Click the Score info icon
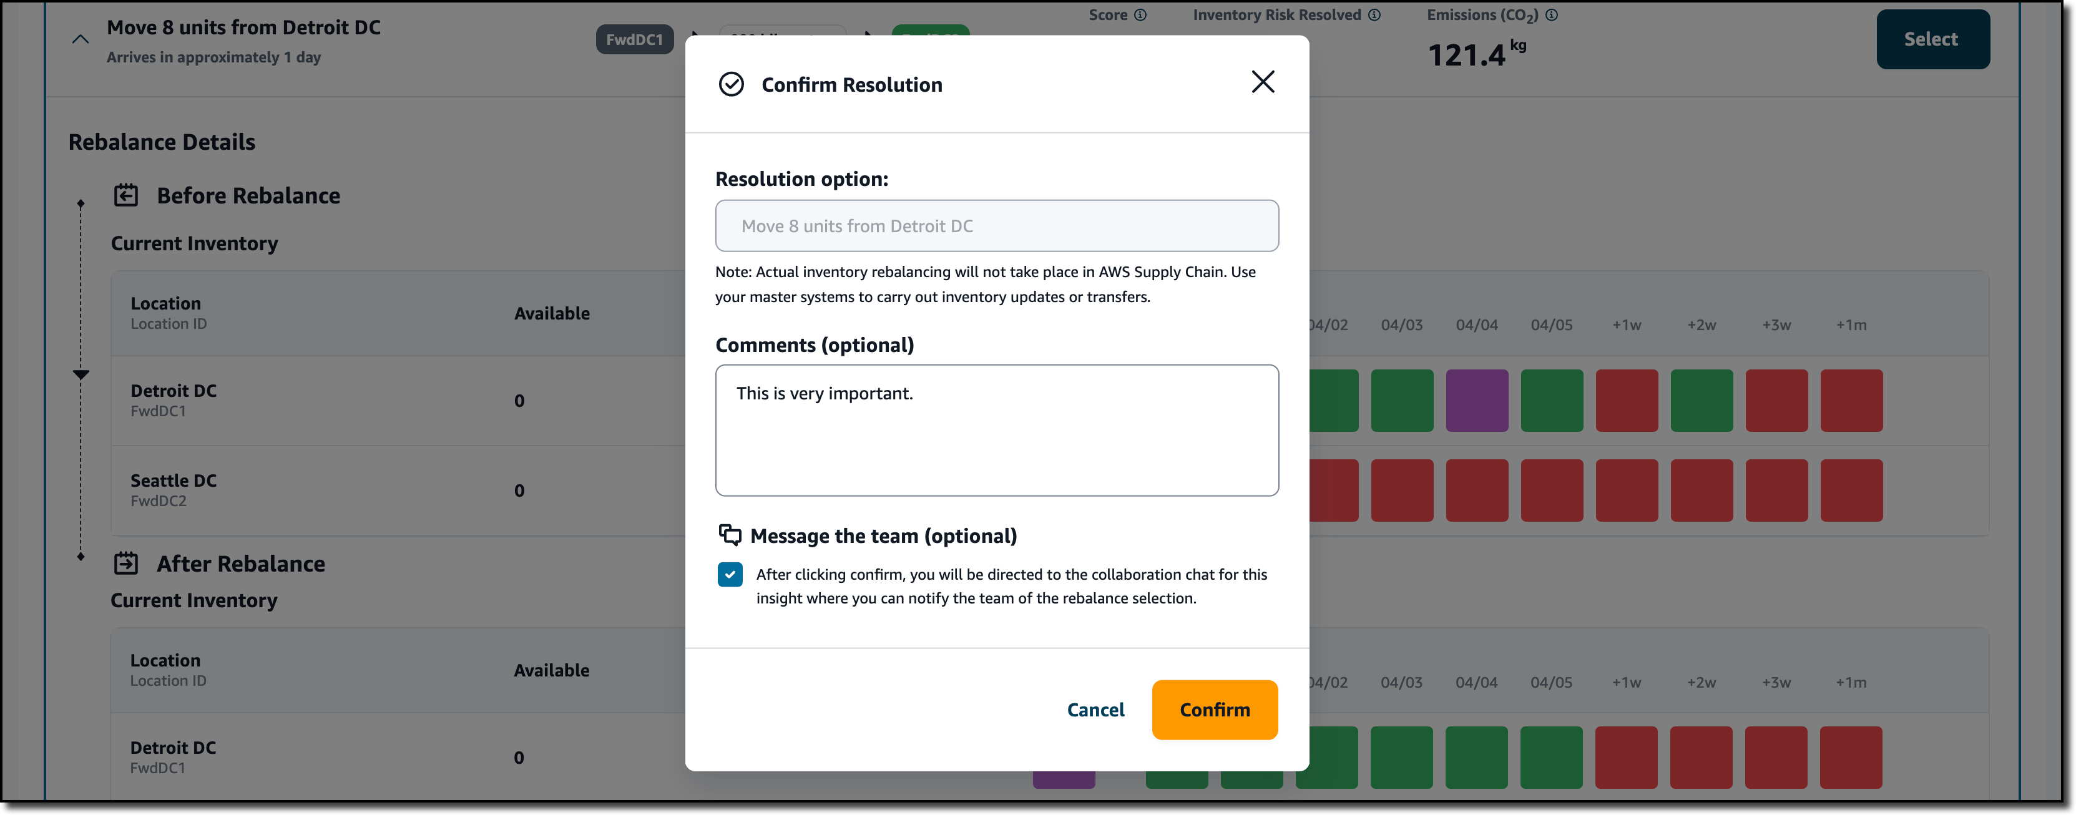This screenshot has width=2076, height=815. pyautogui.click(x=1140, y=14)
